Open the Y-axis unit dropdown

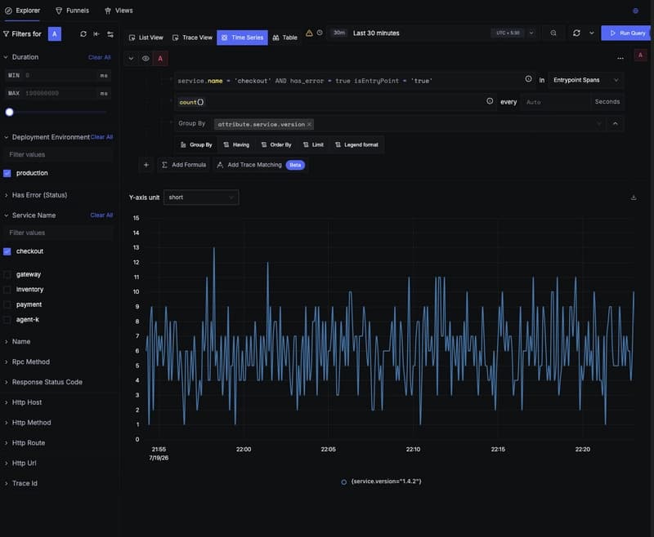point(201,197)
